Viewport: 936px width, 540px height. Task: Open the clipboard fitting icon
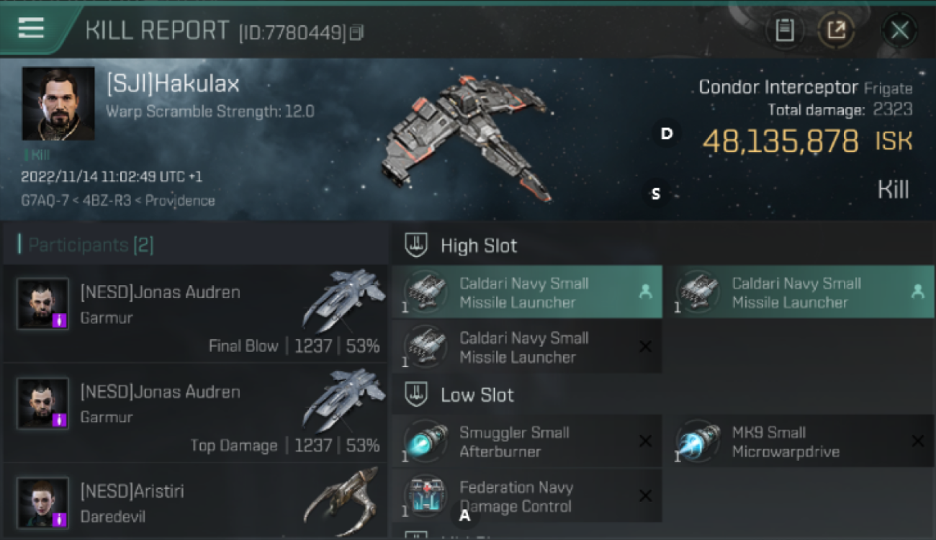pos(784,30)
